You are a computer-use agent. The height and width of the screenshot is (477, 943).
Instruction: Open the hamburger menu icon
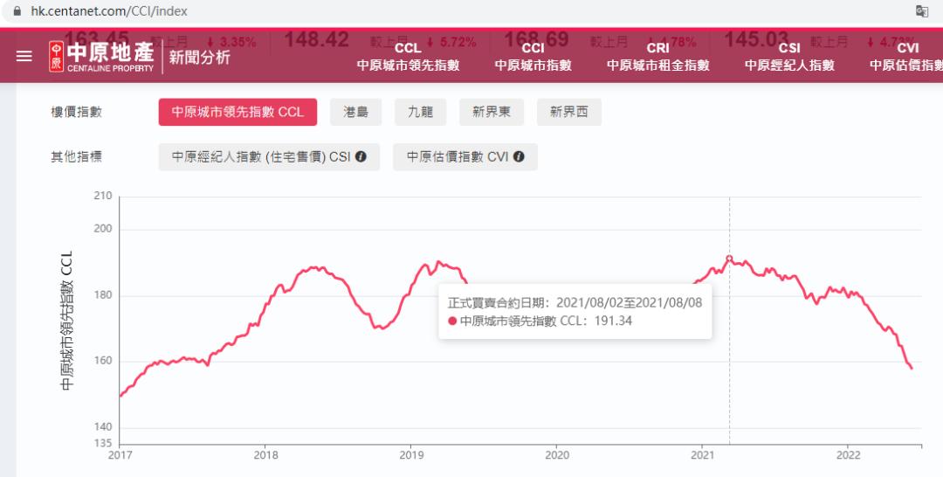click(24, 57)
